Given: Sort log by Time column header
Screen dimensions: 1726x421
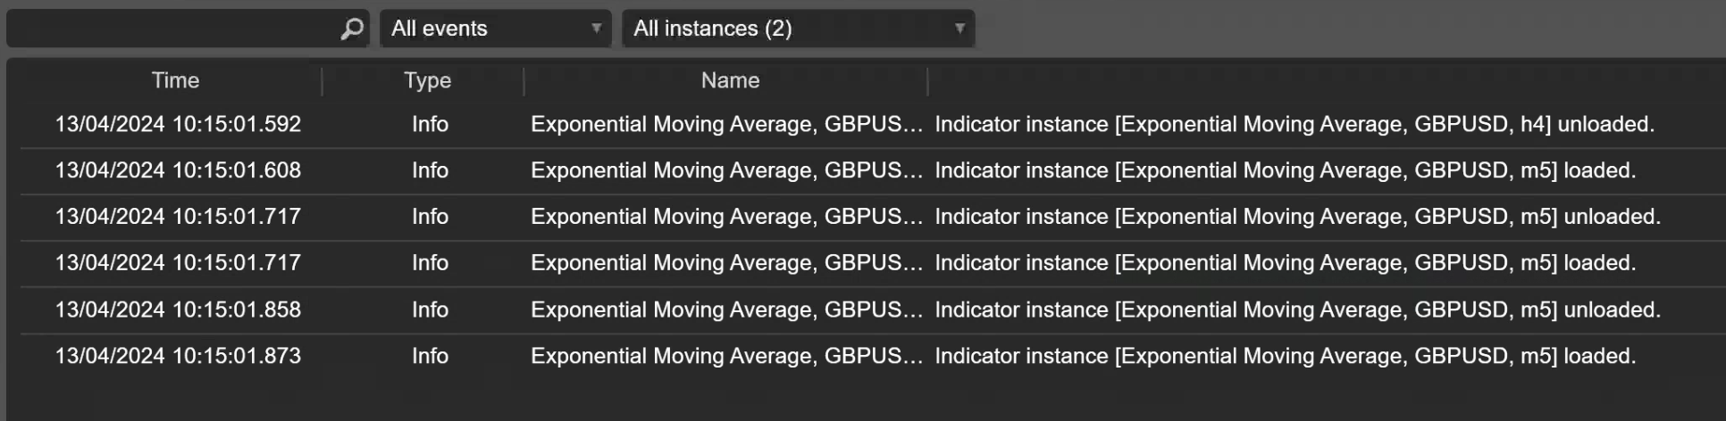Looking at the screenshot, I should tap(175, 80).
